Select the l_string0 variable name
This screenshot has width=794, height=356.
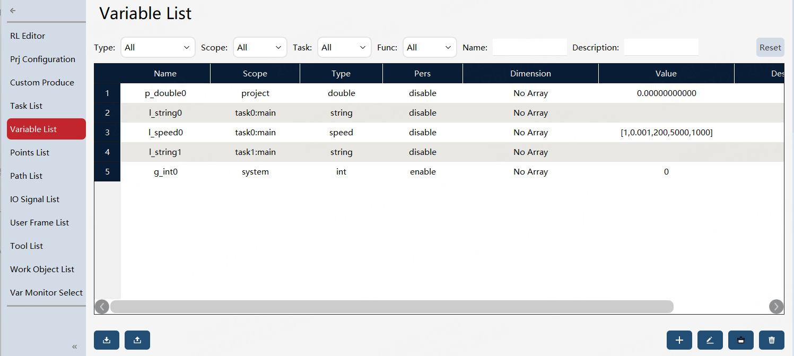click(165, 113)
